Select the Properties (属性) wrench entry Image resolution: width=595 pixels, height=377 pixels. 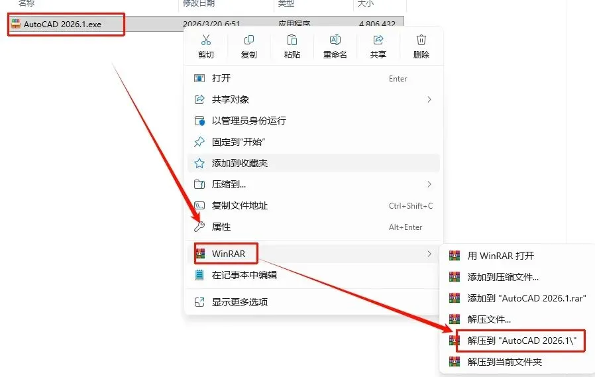[x=313, y=227]
